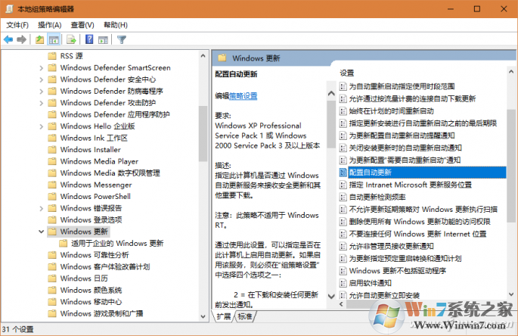Screen dimensions: 518x336
Task: Select 不允许更新延期策略对 Windows 更新执行扫描
Action: (x=423, y=210)
